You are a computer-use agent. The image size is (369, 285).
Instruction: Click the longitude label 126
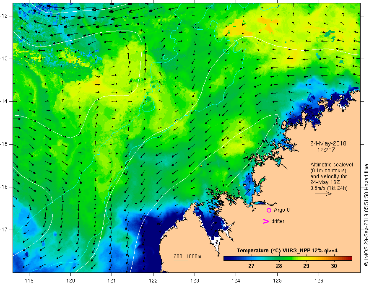[x=319, y=280]
